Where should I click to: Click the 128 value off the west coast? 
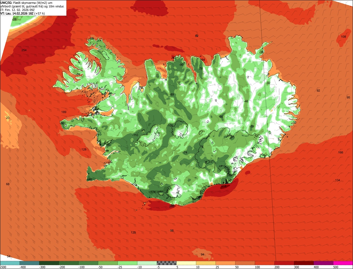(x=84, y=149)
